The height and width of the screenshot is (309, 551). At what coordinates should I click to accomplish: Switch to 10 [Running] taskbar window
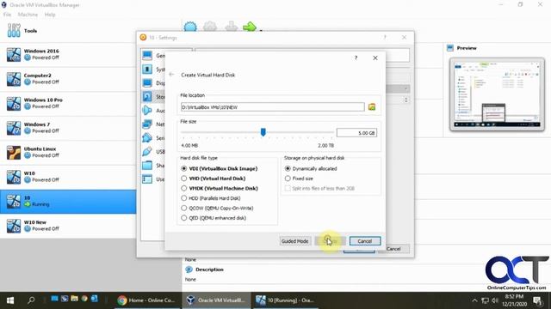(x=285, y=300)
